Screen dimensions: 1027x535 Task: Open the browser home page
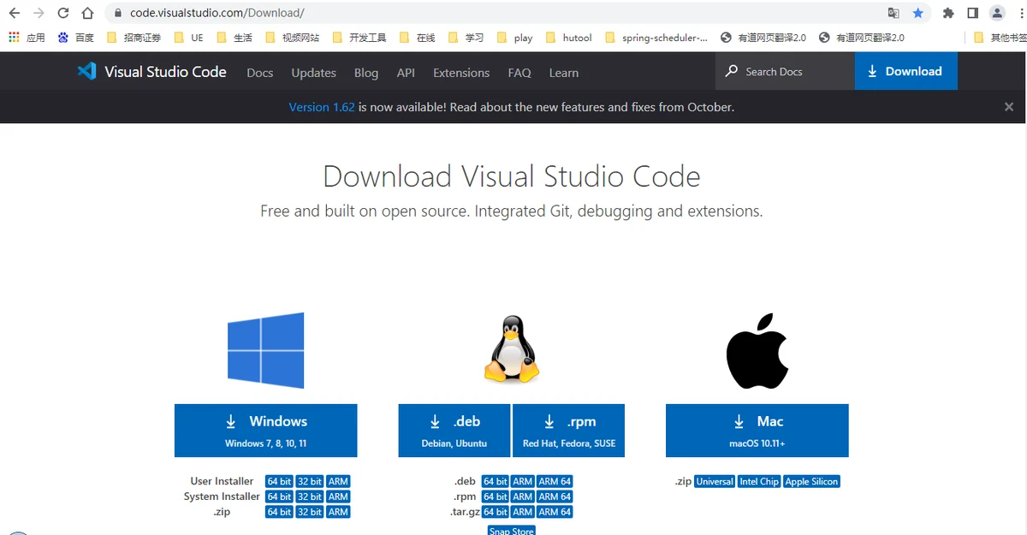(x=87, y=14)
